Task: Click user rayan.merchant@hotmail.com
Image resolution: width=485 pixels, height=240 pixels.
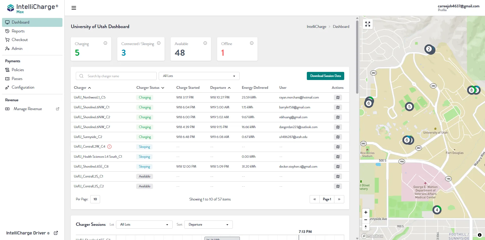Action: [x=299, y=97]
